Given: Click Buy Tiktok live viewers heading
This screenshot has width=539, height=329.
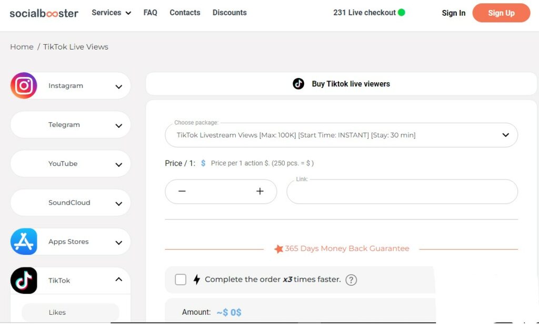Looking at the screenshot, I should coord(351,84).
